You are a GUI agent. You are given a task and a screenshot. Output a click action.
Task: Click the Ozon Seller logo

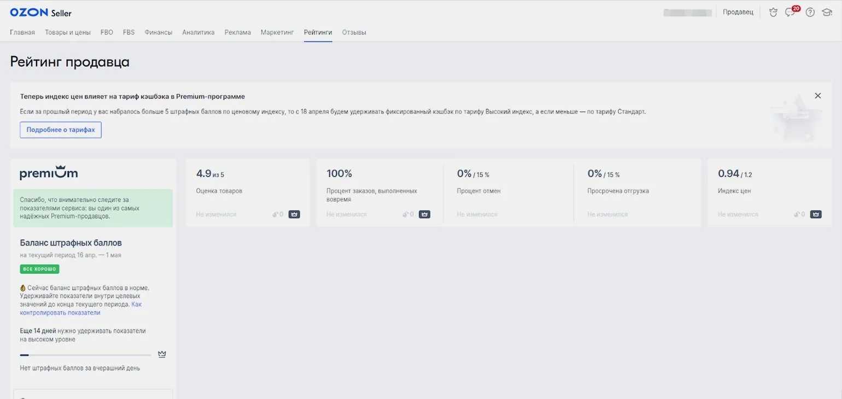40,13
